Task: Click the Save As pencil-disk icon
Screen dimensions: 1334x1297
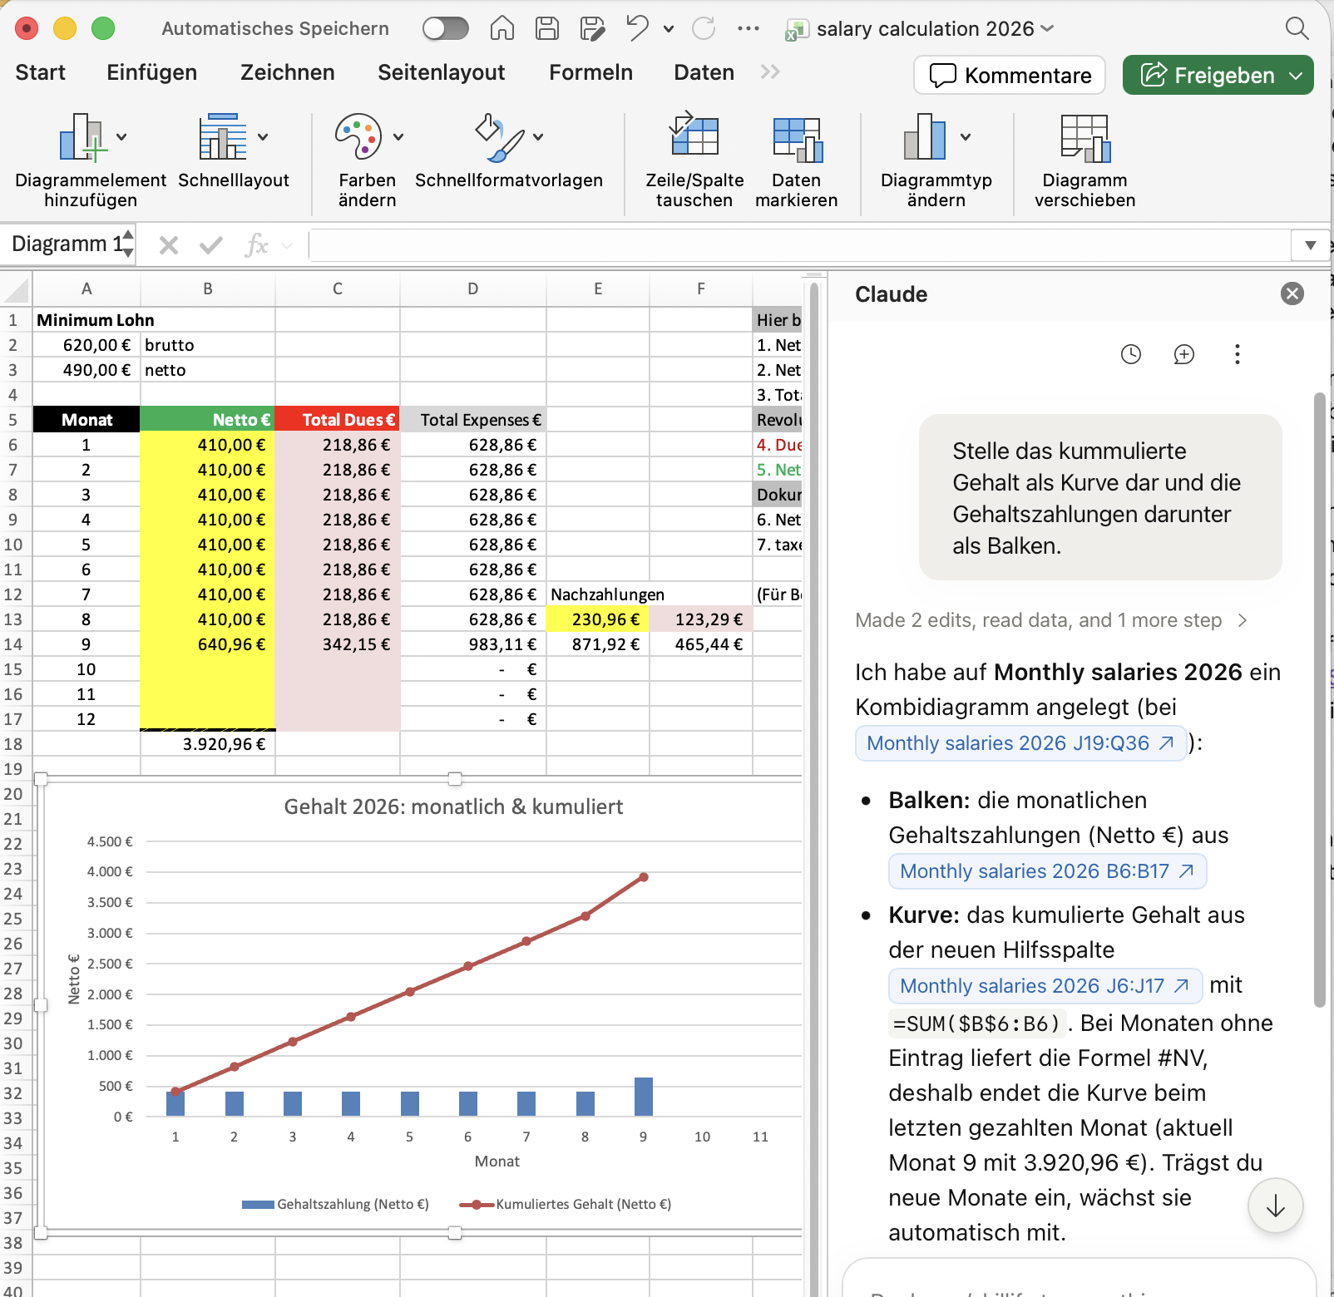Action: click(592, 28)
